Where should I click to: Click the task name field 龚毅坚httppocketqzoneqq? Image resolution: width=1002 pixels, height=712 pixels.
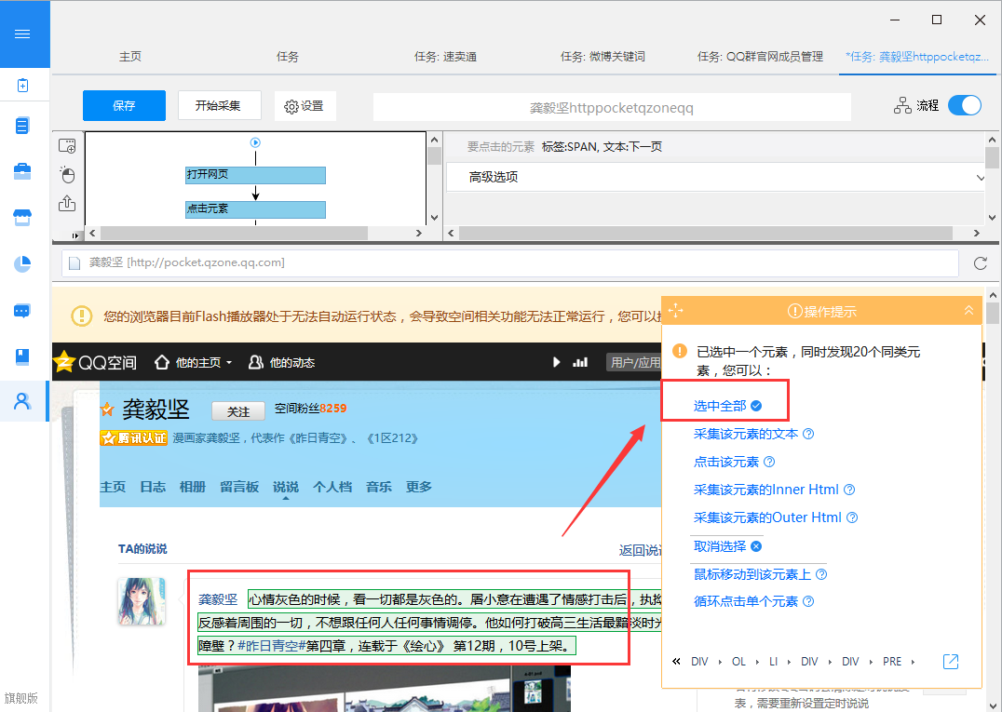click(x=612, y=107)
